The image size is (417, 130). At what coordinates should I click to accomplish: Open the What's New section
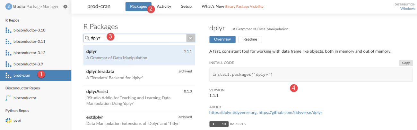pos(213,6)
